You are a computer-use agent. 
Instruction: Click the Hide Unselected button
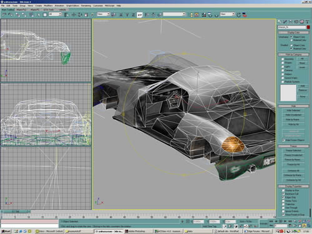293,115
